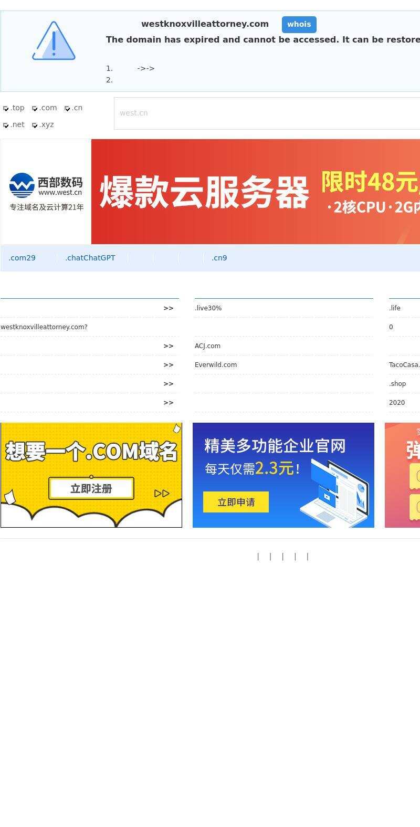This screenshot has height=827, width=420.
Task: Click the 立即注册 button in yellow banner
Action: click(x=91, y=489)
